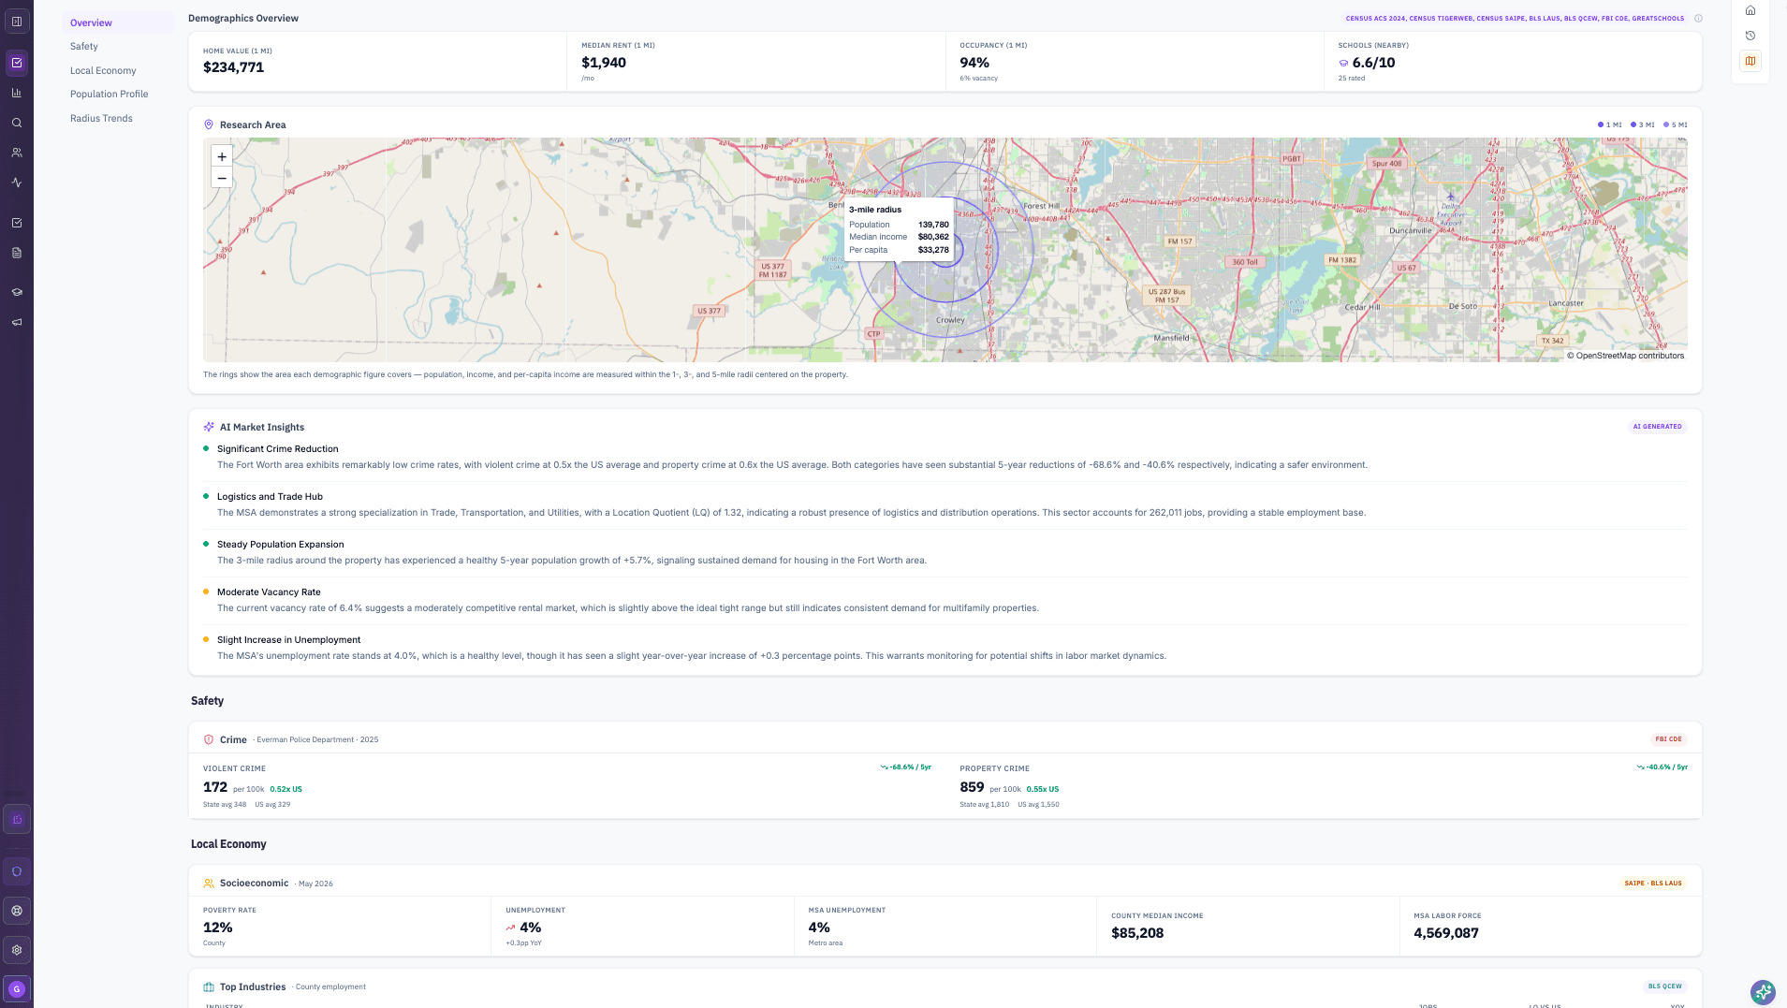Open the lower checkbox tasks icon in sidebar
The height and width of the screenshot is (1008, 1787).
(x=17, y=223)
